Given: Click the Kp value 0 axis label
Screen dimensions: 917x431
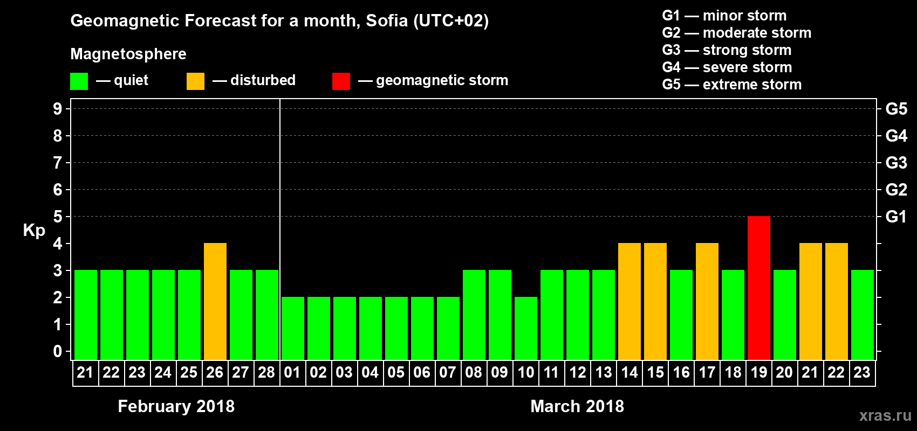Looking at the screenshot, I should 58,351.
